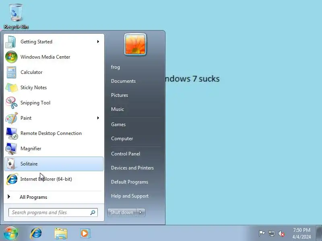Launch Windows Media Player from taskbar
The height and width of the screenshot is (241, 322).
pos(85,233)
